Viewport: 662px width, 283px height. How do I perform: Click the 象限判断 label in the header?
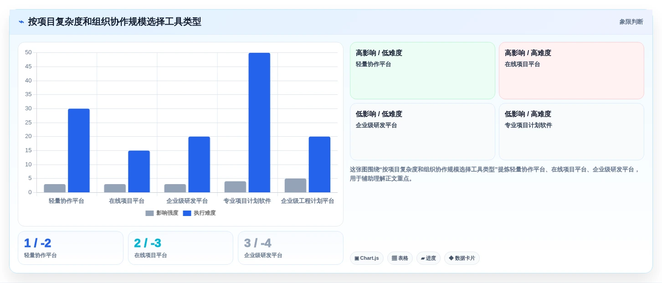click(x=631, y=22)
